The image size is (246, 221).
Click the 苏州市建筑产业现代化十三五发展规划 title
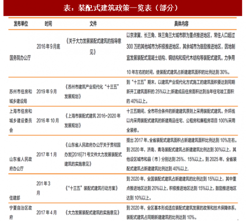(x=92, y=91)
